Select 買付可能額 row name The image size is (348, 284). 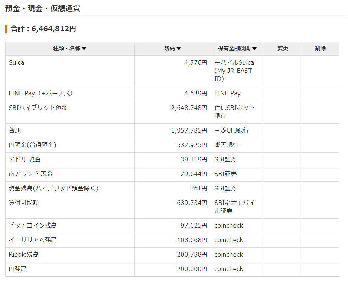click(x=24, y=203)
